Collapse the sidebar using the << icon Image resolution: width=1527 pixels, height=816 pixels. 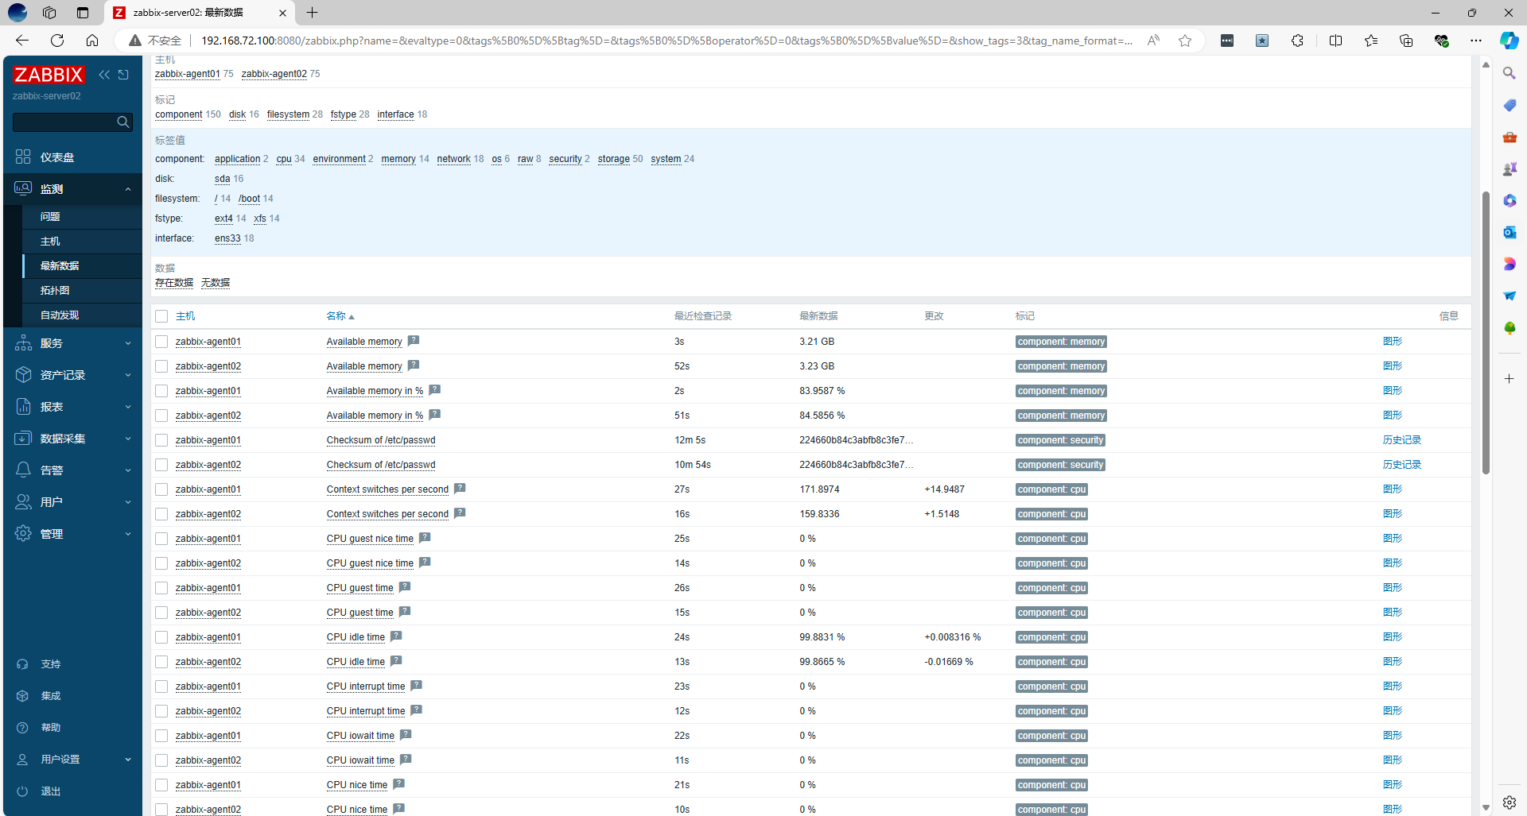point(104,75)
